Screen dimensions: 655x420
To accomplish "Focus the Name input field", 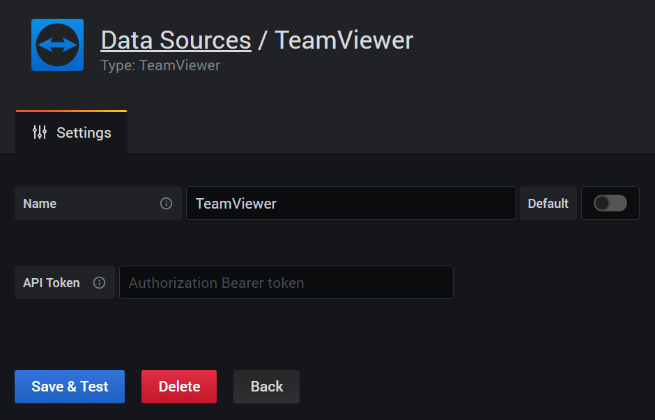I will click(x=351, y=203).
